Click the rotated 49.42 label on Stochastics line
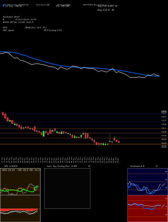Screen dimensions: 168x222 click(163, 185)
